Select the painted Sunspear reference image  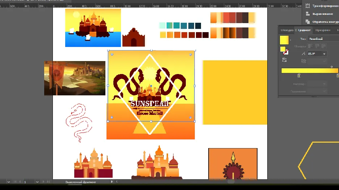click(75, 78)
